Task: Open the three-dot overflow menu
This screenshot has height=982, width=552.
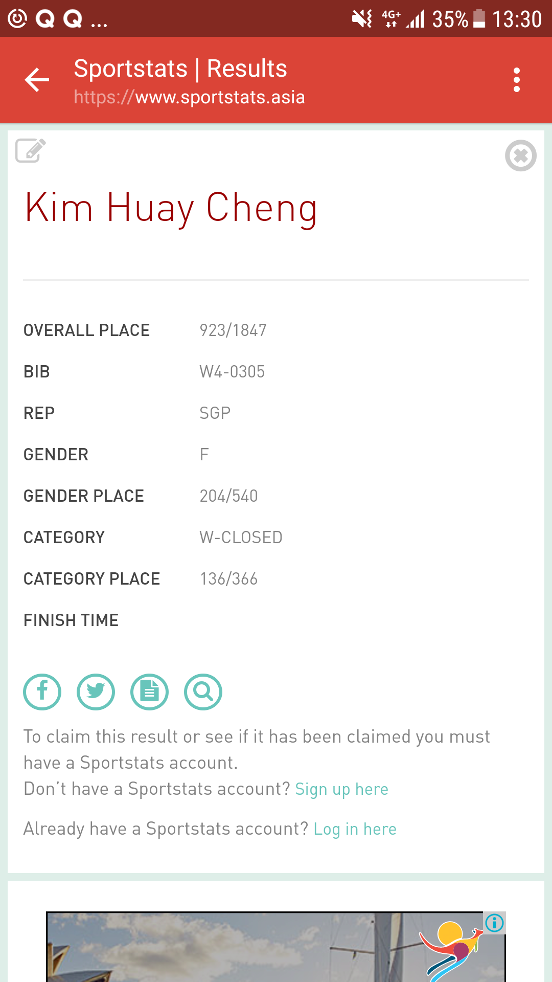Action: 517,80
